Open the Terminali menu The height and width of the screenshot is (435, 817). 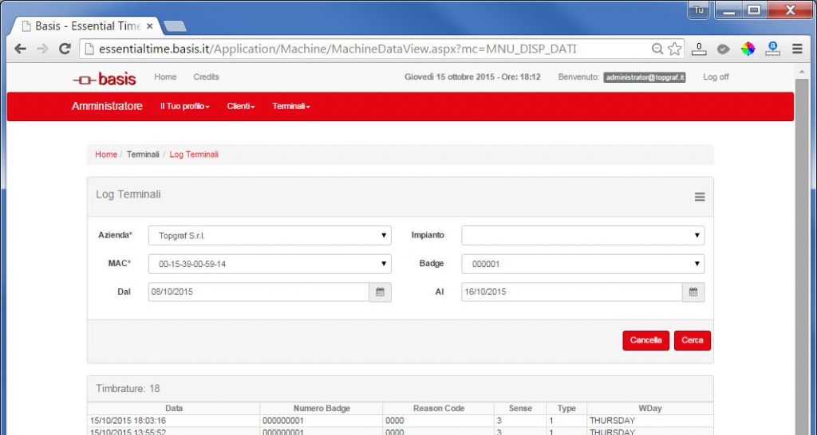click(x=290, y=107)
